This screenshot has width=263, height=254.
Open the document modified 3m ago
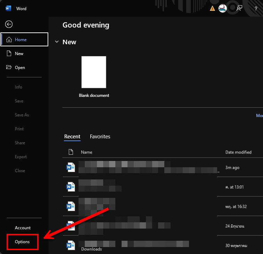pyautogui.click(x=163, y=167)
